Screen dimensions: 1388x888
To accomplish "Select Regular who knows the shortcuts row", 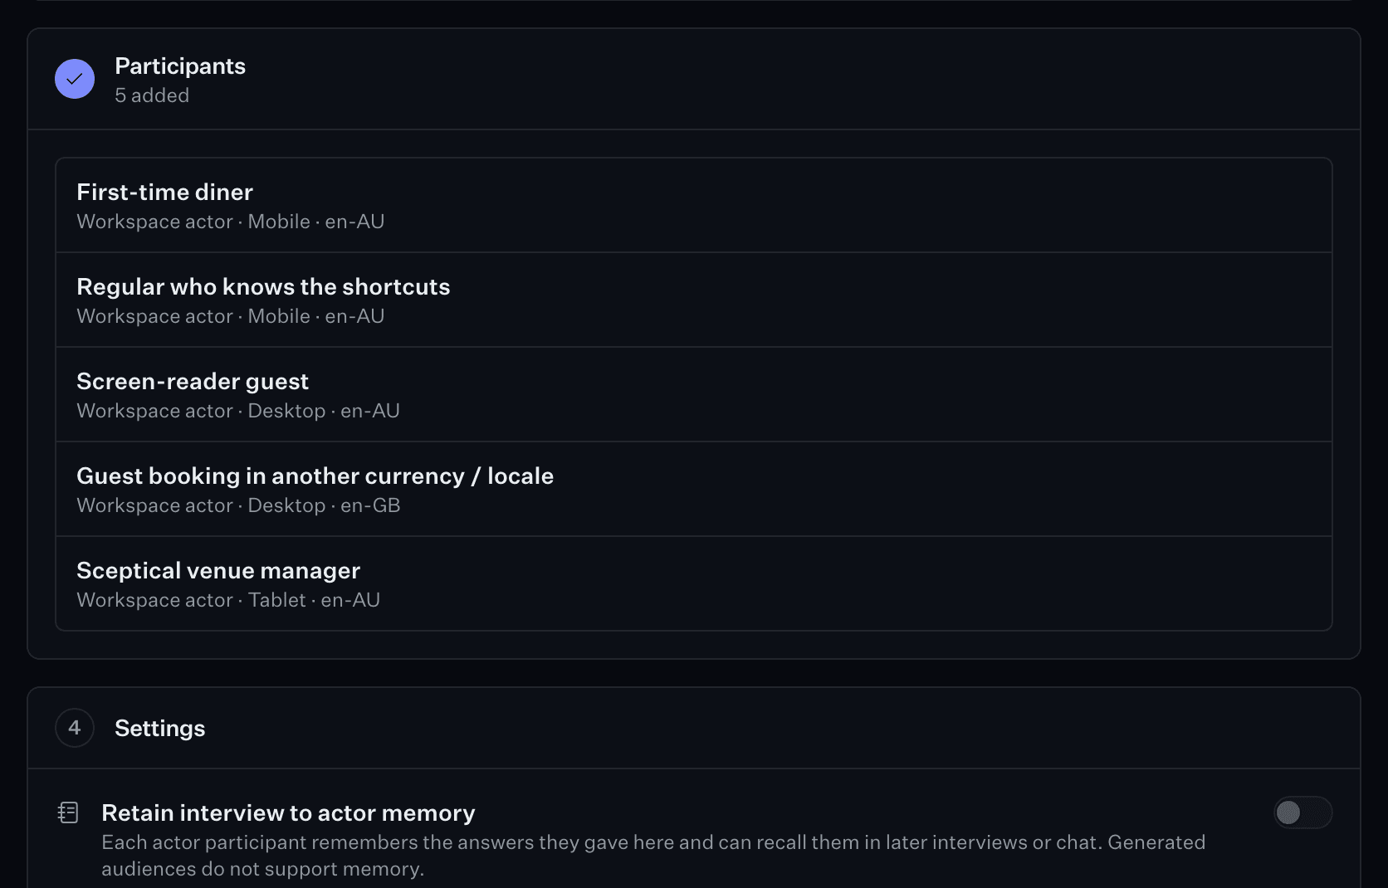I will [694, 300].
